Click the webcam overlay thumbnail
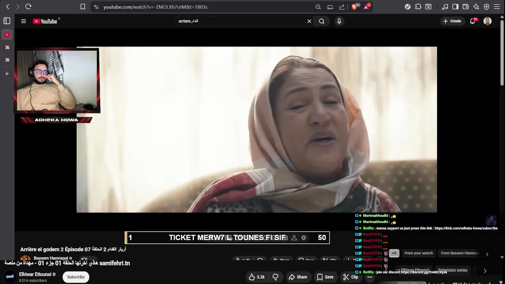Viewport: 505px width, 284px height. click(57, 80)
